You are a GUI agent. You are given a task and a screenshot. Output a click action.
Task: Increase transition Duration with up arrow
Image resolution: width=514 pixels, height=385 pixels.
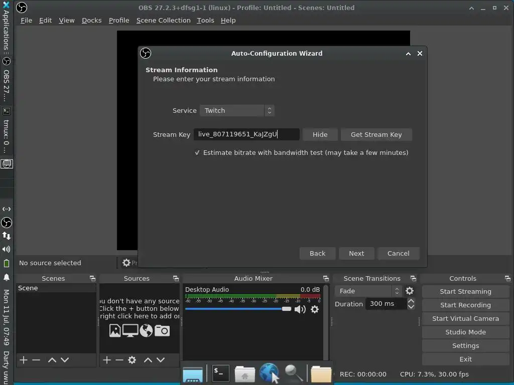click(x=411, y=301)
